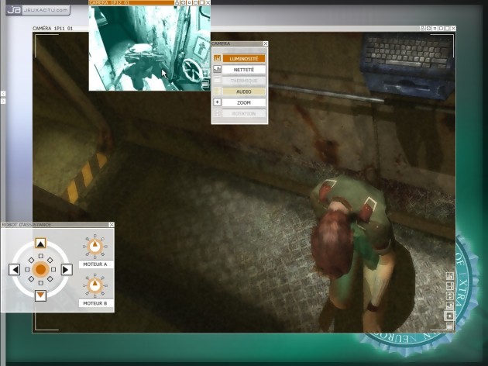Select the lower-right diamond marker in robot pad

[x=50, y=279]
